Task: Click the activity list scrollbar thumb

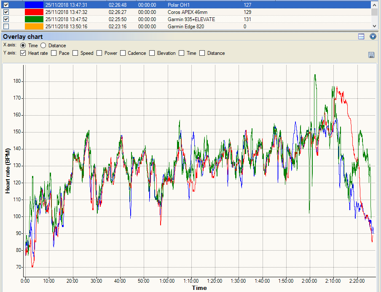Action: (374, 12)
